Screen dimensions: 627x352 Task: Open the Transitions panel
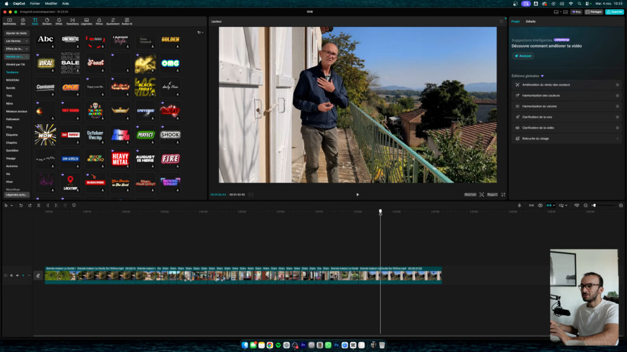click(72, 21)
